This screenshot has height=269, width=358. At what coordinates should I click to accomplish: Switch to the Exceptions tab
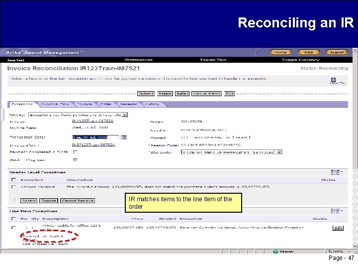(22, 104)
